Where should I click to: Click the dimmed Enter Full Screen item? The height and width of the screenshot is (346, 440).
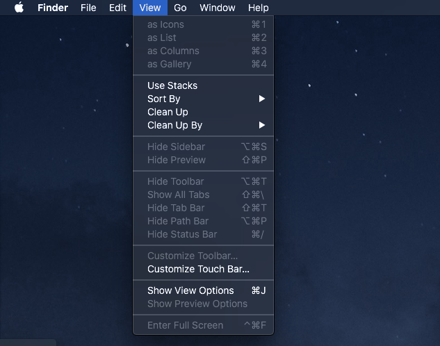coord(185,325)
